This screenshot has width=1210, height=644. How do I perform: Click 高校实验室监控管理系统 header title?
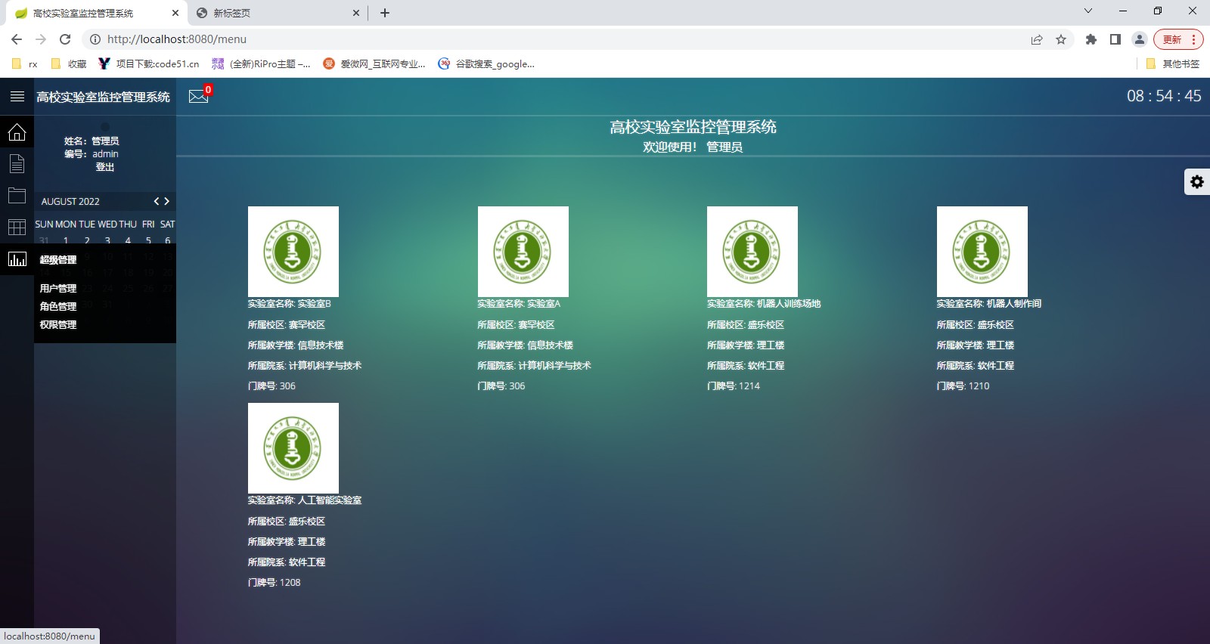click(104, 97)
